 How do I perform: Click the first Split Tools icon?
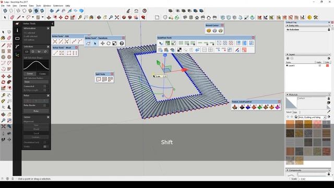tap(99, 79)
